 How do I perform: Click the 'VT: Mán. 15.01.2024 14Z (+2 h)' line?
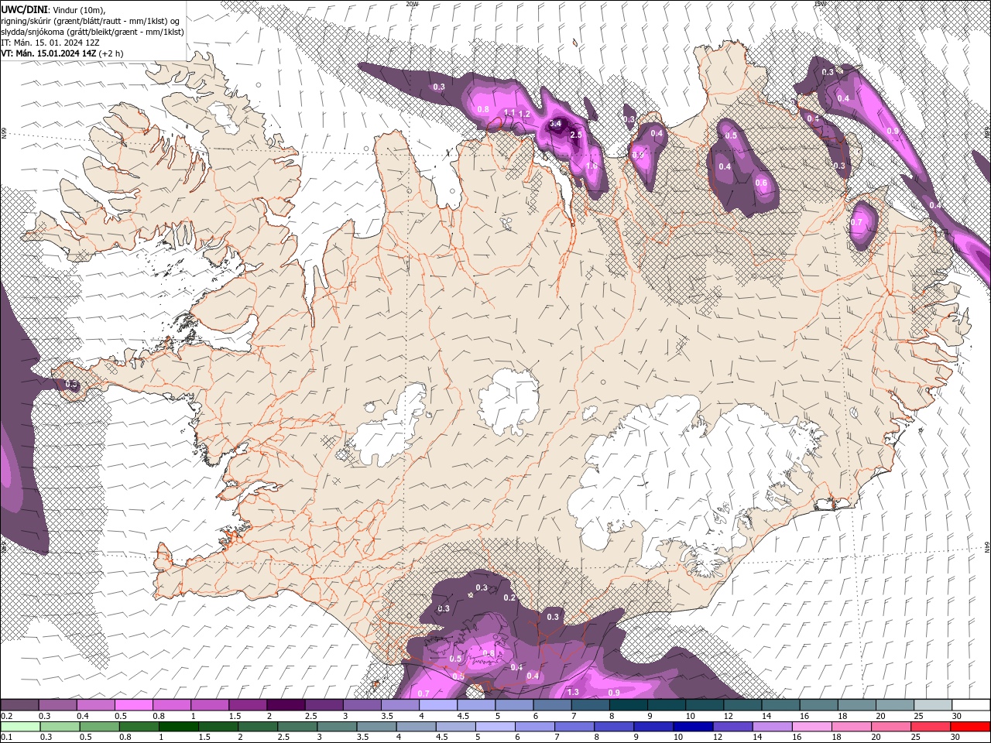pos(63,53)
